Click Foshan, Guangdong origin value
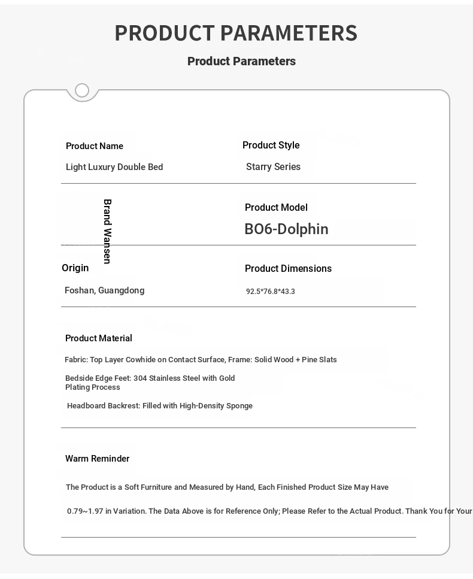Screen dimensions: 473x579 click(x=105, y=290)
